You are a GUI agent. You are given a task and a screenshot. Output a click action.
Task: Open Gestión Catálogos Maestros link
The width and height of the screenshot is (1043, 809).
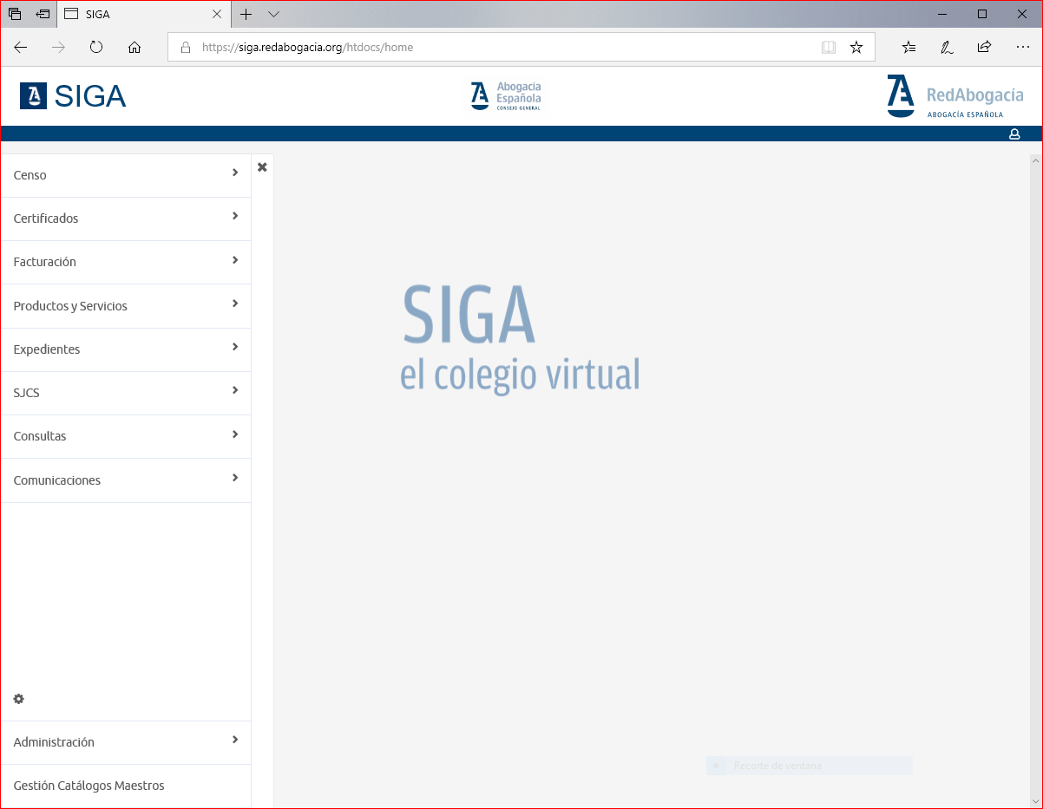(x=89, y=786)
